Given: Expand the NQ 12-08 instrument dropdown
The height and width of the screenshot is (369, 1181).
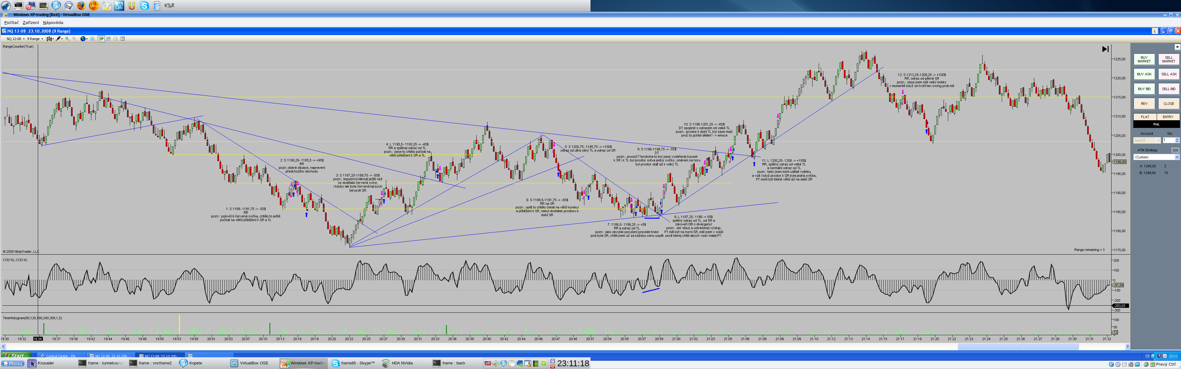Looking at the screenshot, I should coord(24,39).
